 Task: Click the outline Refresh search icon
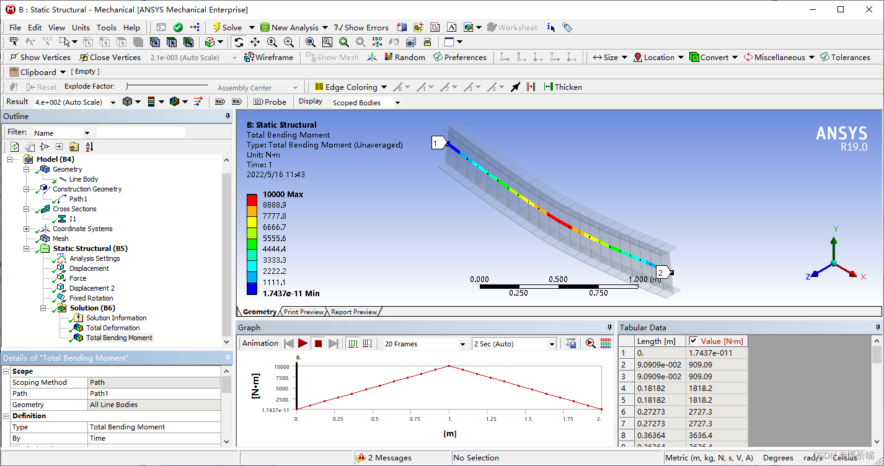14,147
